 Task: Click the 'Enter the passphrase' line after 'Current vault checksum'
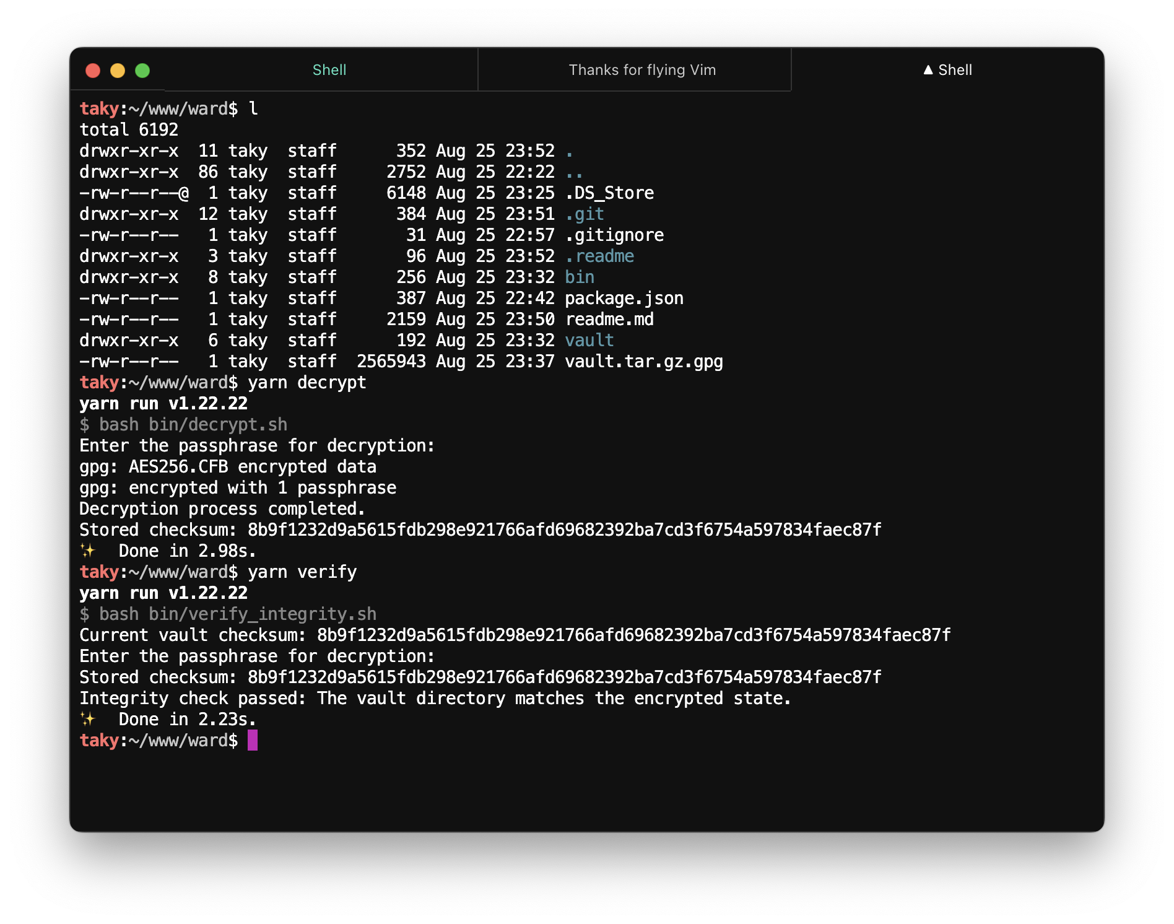[x=257, y=656]
